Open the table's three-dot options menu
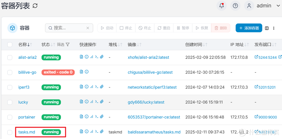 coord(274,28)
